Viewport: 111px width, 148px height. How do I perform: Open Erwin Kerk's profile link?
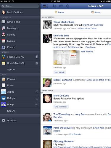click(x=99, y=128)
